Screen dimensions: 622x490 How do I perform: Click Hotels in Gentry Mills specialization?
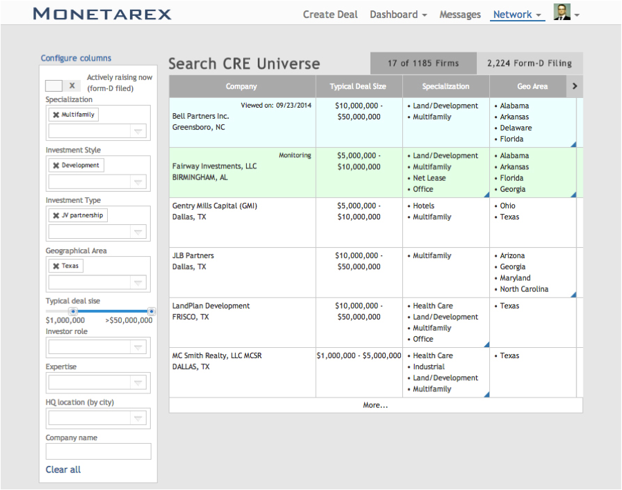pos(424,206)
